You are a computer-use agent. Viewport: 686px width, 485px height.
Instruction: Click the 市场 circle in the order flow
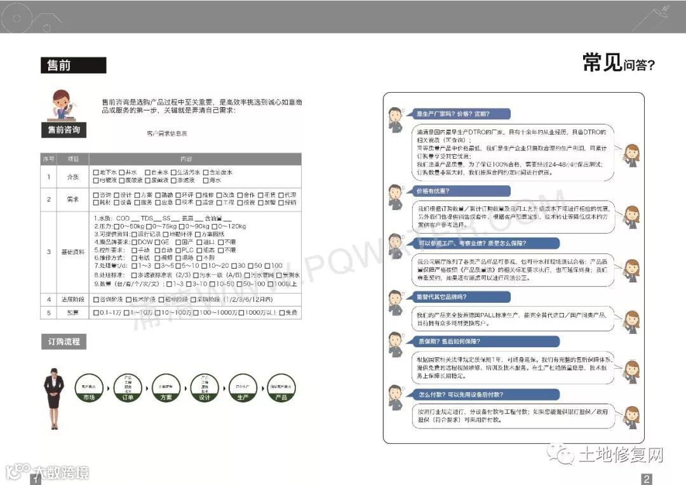[x=89, y=389]
